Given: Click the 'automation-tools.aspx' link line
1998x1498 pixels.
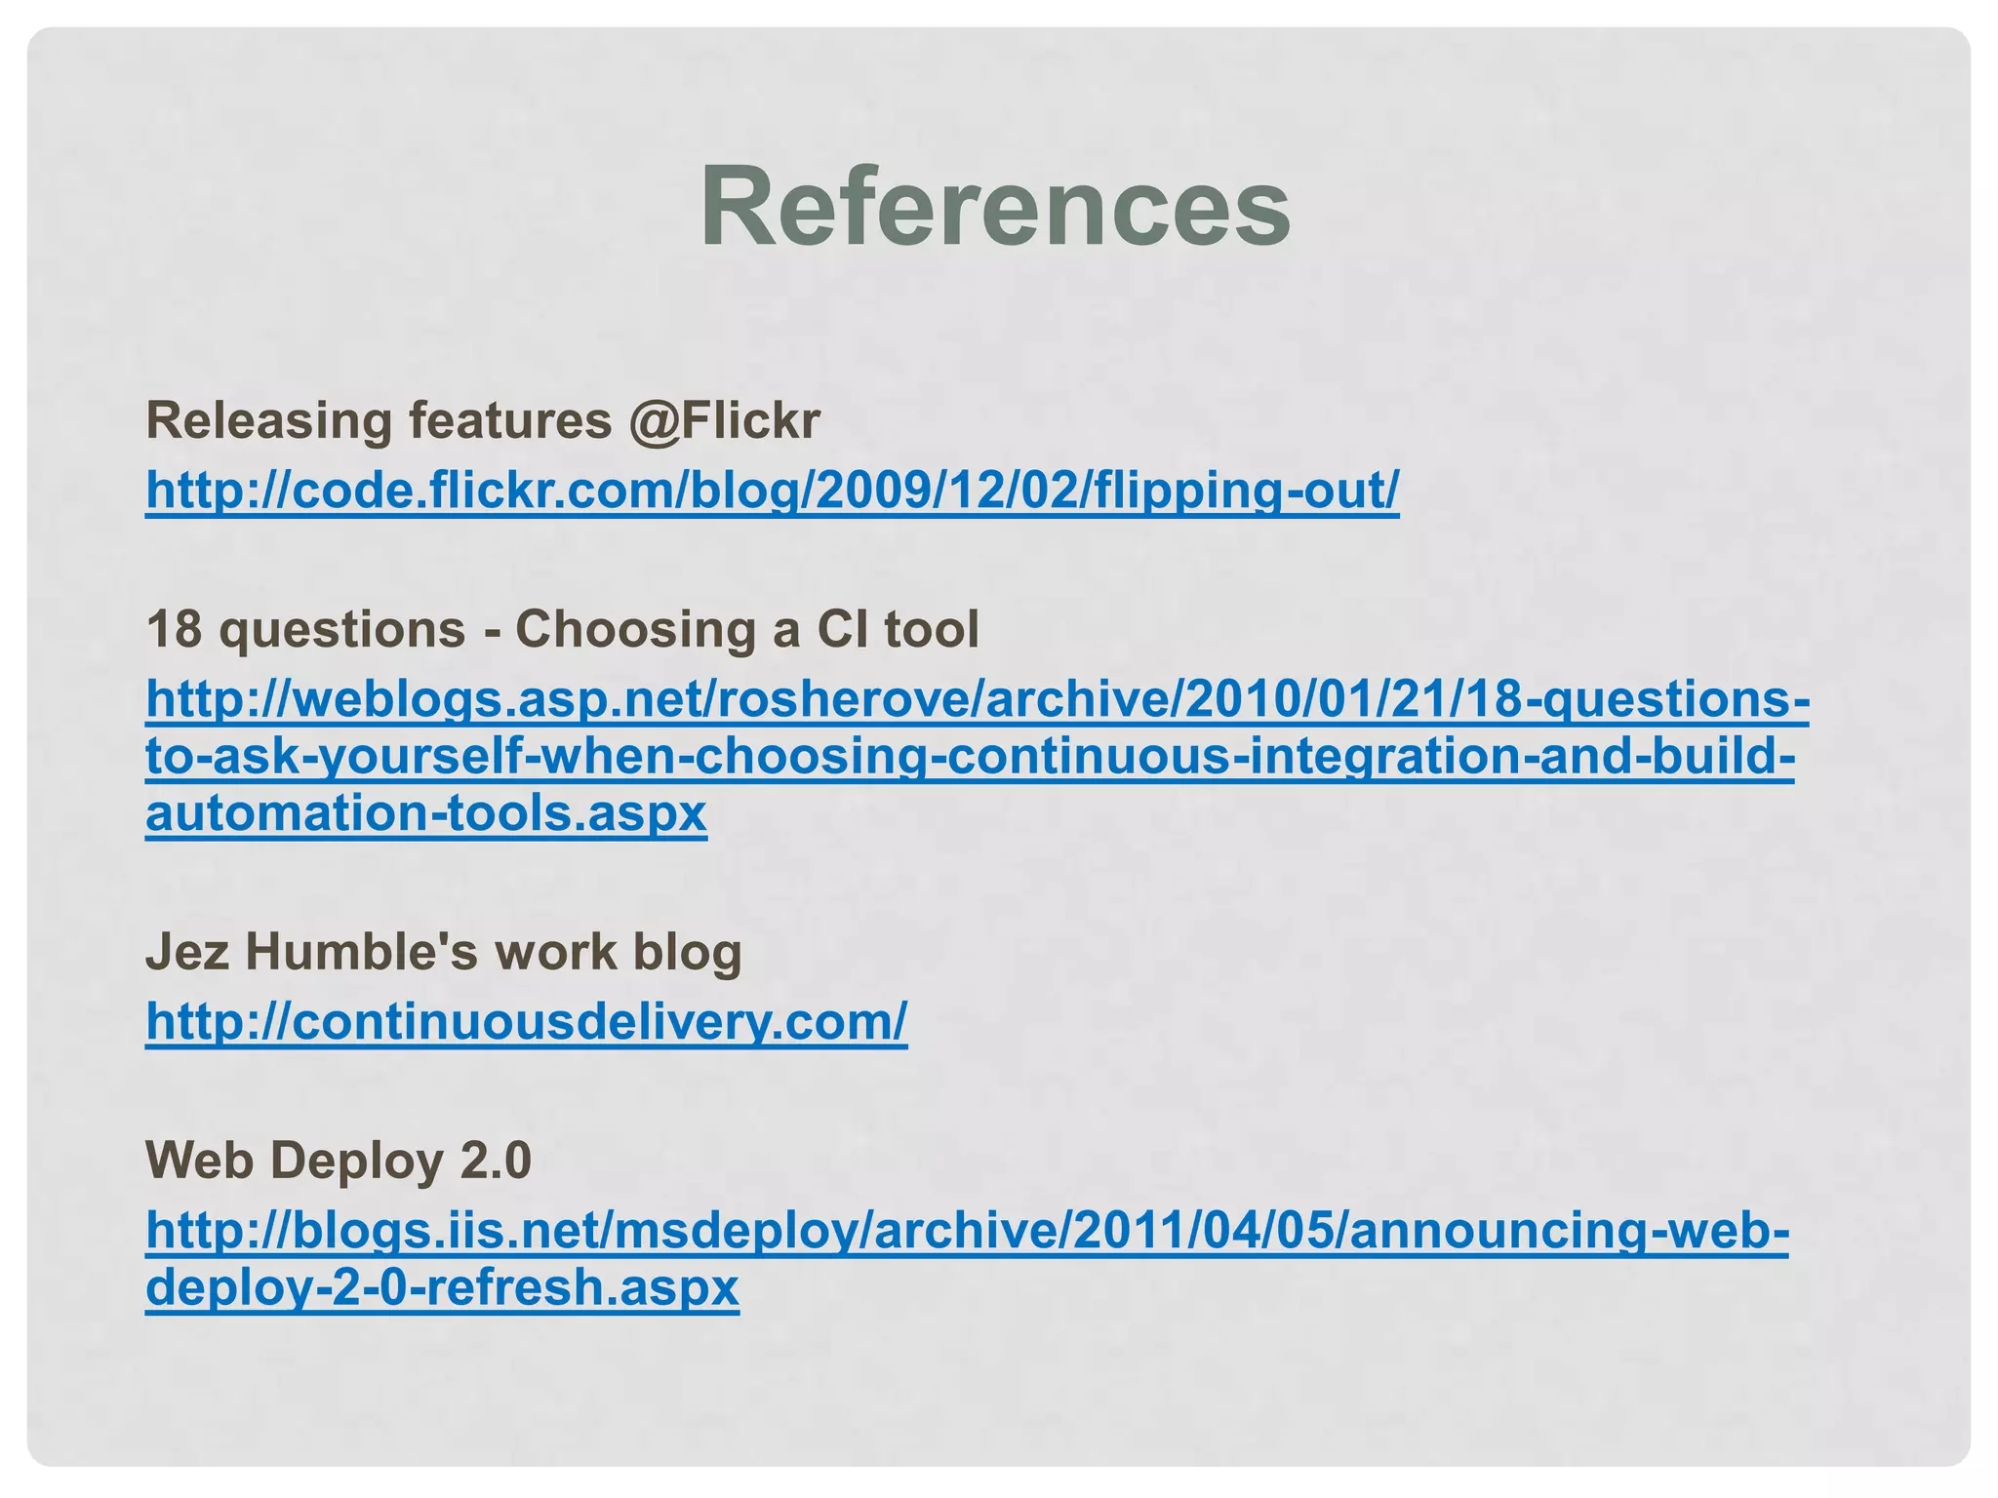Looking at the screenshot, I should (426, 813).
